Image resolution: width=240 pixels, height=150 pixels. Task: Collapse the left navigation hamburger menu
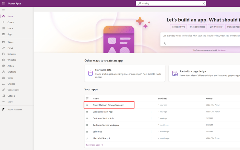(x=3, y=10)
